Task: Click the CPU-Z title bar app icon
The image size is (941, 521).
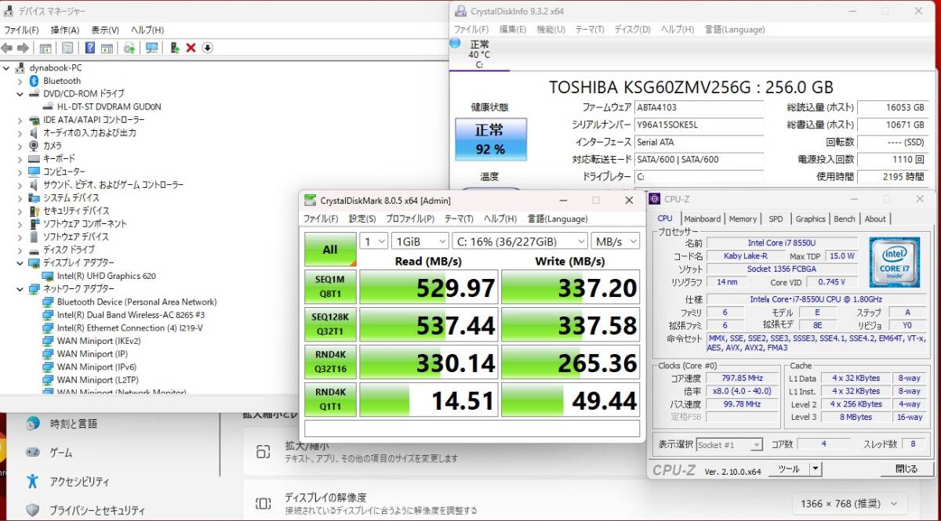Action: (x=655, y=199)
